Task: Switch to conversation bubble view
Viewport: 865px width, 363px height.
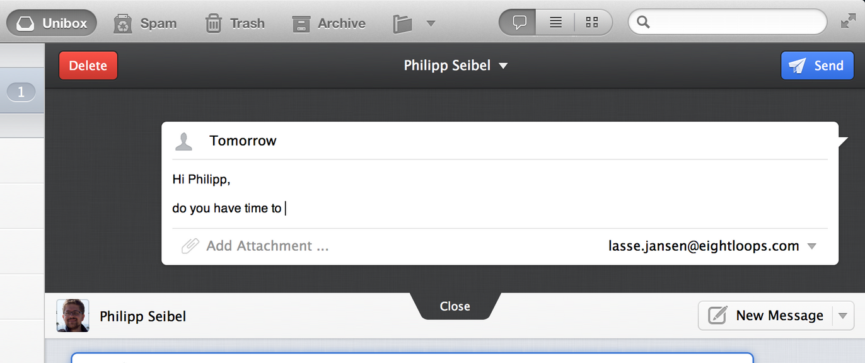Action: click(x=519, y=23)
